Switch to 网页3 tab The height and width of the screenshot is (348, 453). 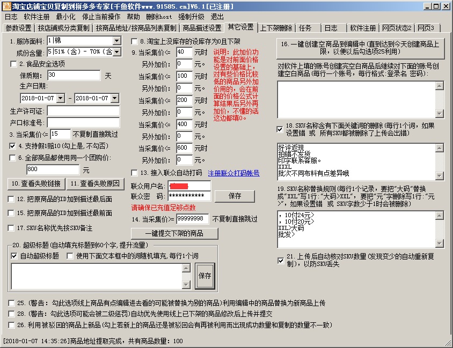point(426,28)
